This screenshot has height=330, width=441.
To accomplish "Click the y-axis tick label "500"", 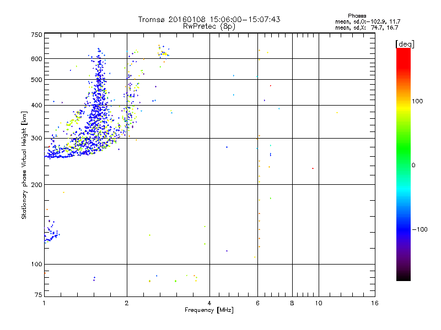I will click(37, 80).
